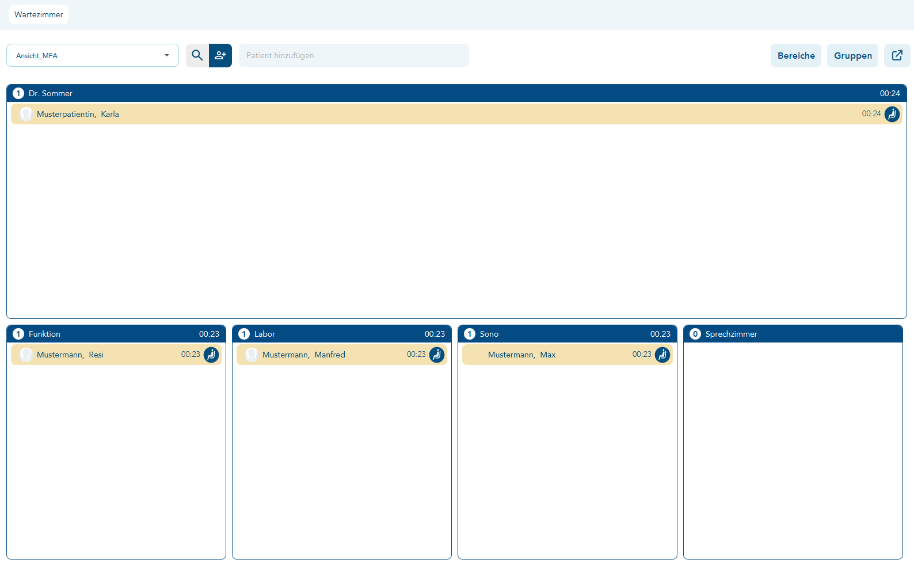Click the add patient icon button

(220, 55)
